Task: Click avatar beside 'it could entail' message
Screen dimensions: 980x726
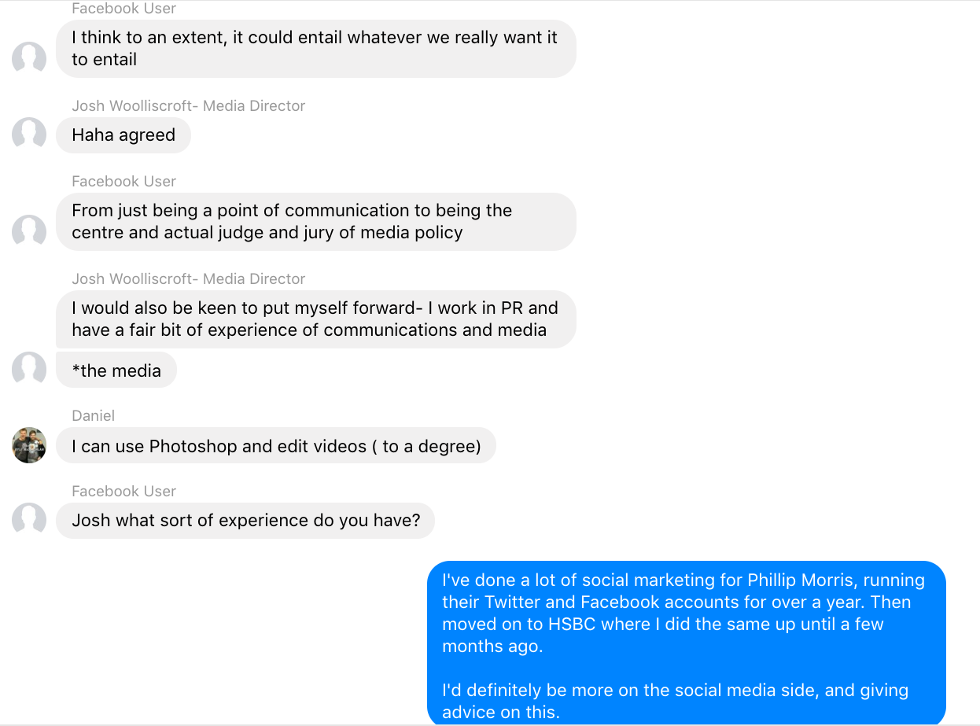Action: (x=29, y=59)
